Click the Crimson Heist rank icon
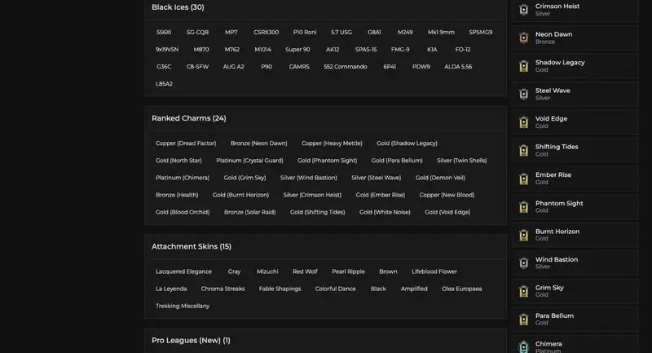652x353 pixels. (x=524, y=10)
